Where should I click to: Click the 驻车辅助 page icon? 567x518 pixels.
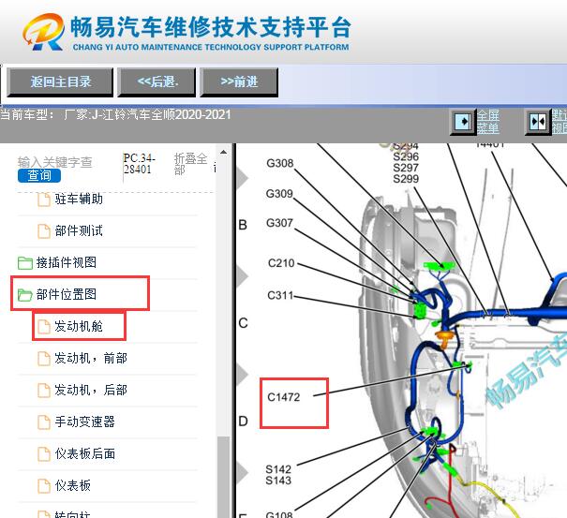(44, 200)
